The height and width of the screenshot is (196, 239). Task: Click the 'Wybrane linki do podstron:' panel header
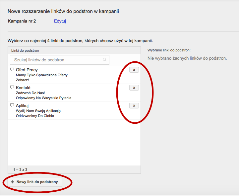point(169,50)
